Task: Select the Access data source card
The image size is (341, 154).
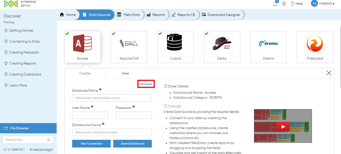Action: [82, 47]
